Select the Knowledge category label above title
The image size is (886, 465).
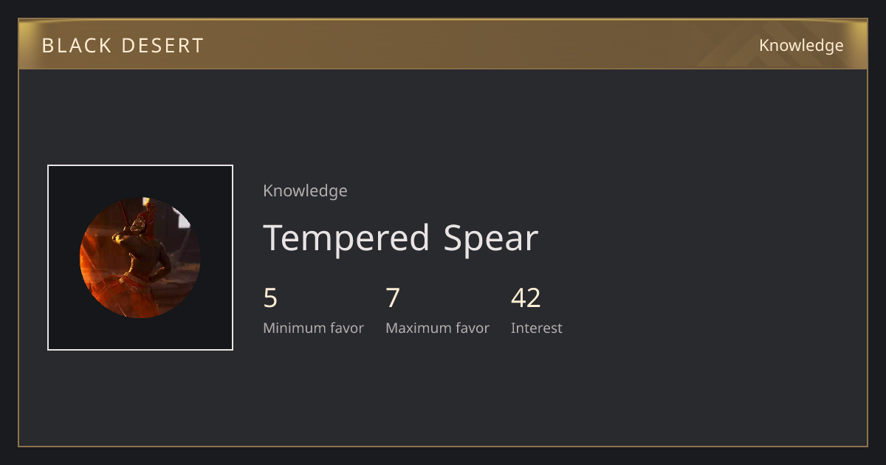tap(305, 191)
